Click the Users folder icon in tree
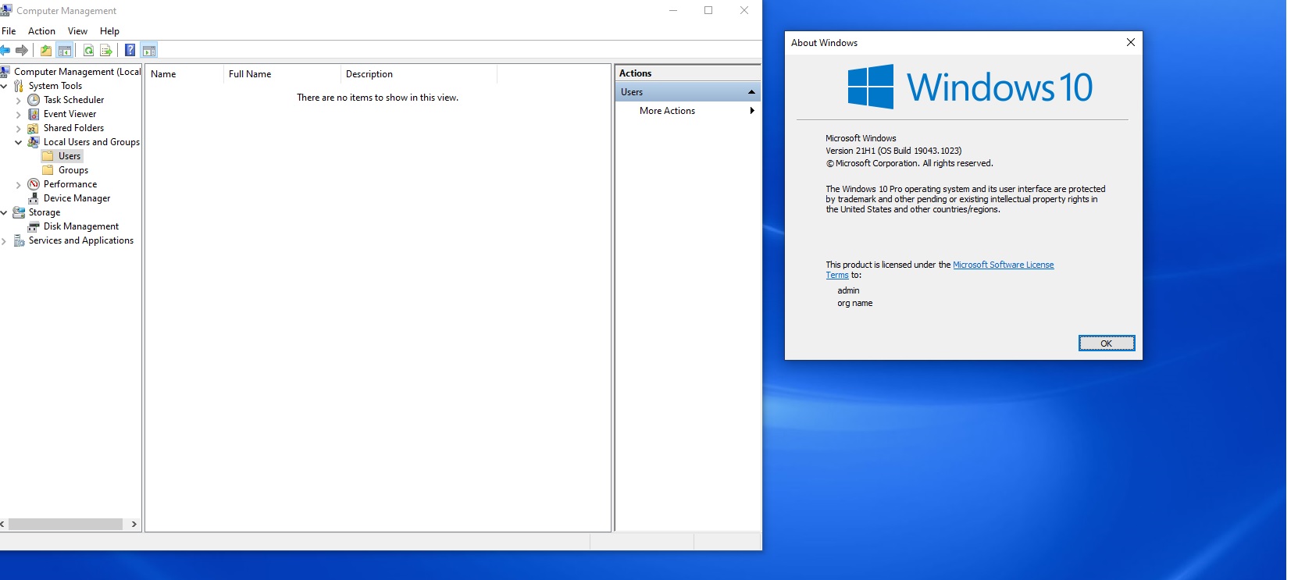Viewport: 1298px width, 580px height. pos(48,156)
